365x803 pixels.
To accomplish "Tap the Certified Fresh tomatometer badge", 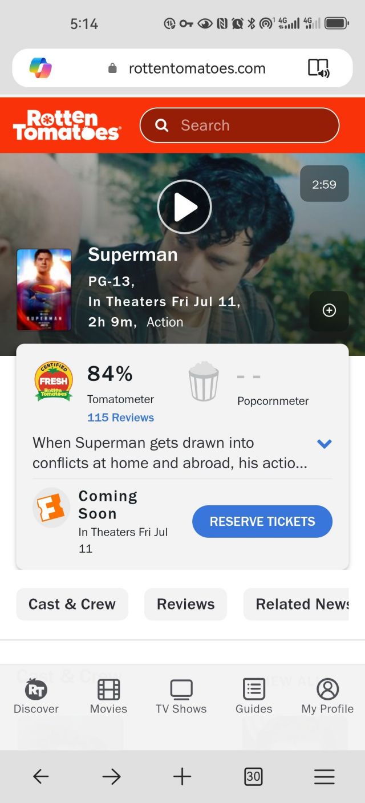I will click(54, 380).
